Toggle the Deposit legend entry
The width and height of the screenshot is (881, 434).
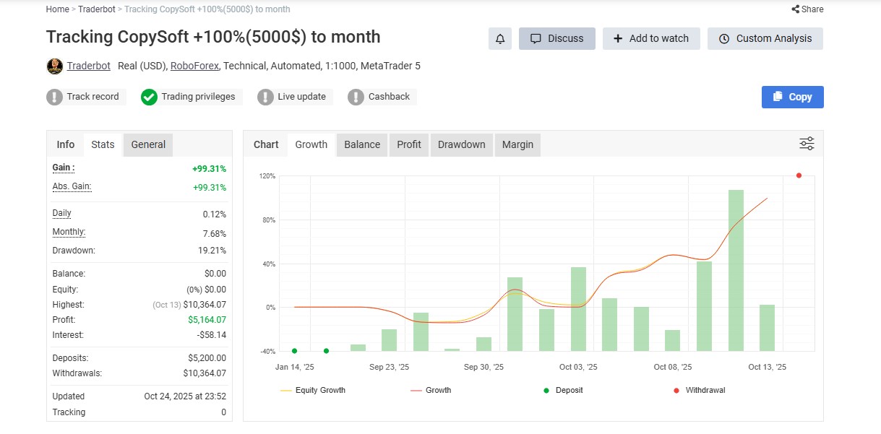(563, 390)
